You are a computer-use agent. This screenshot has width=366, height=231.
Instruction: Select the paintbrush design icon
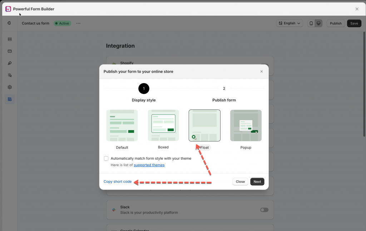(10, 63)
